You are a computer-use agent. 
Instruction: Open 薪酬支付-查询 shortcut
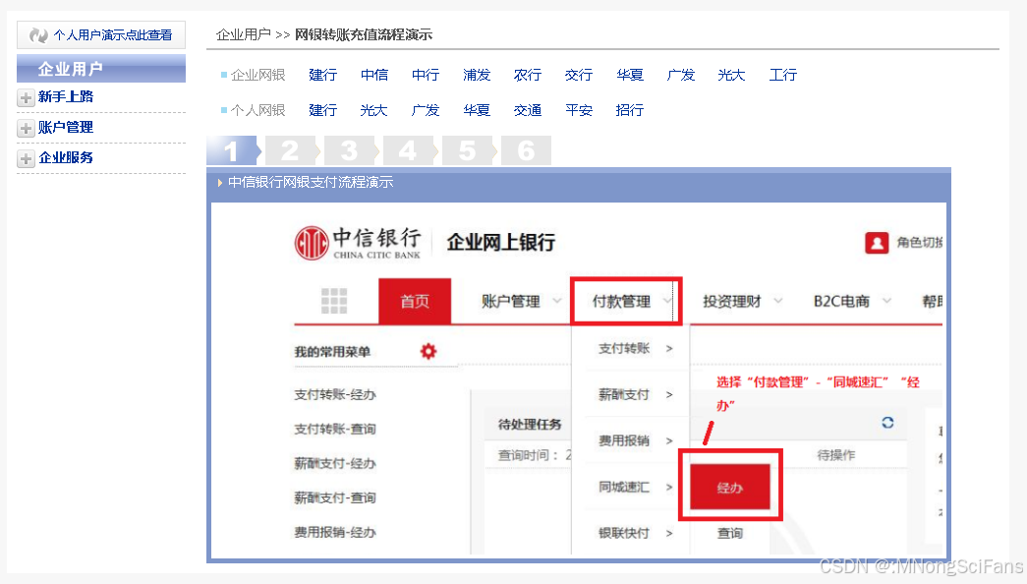[x=335, y=498]
